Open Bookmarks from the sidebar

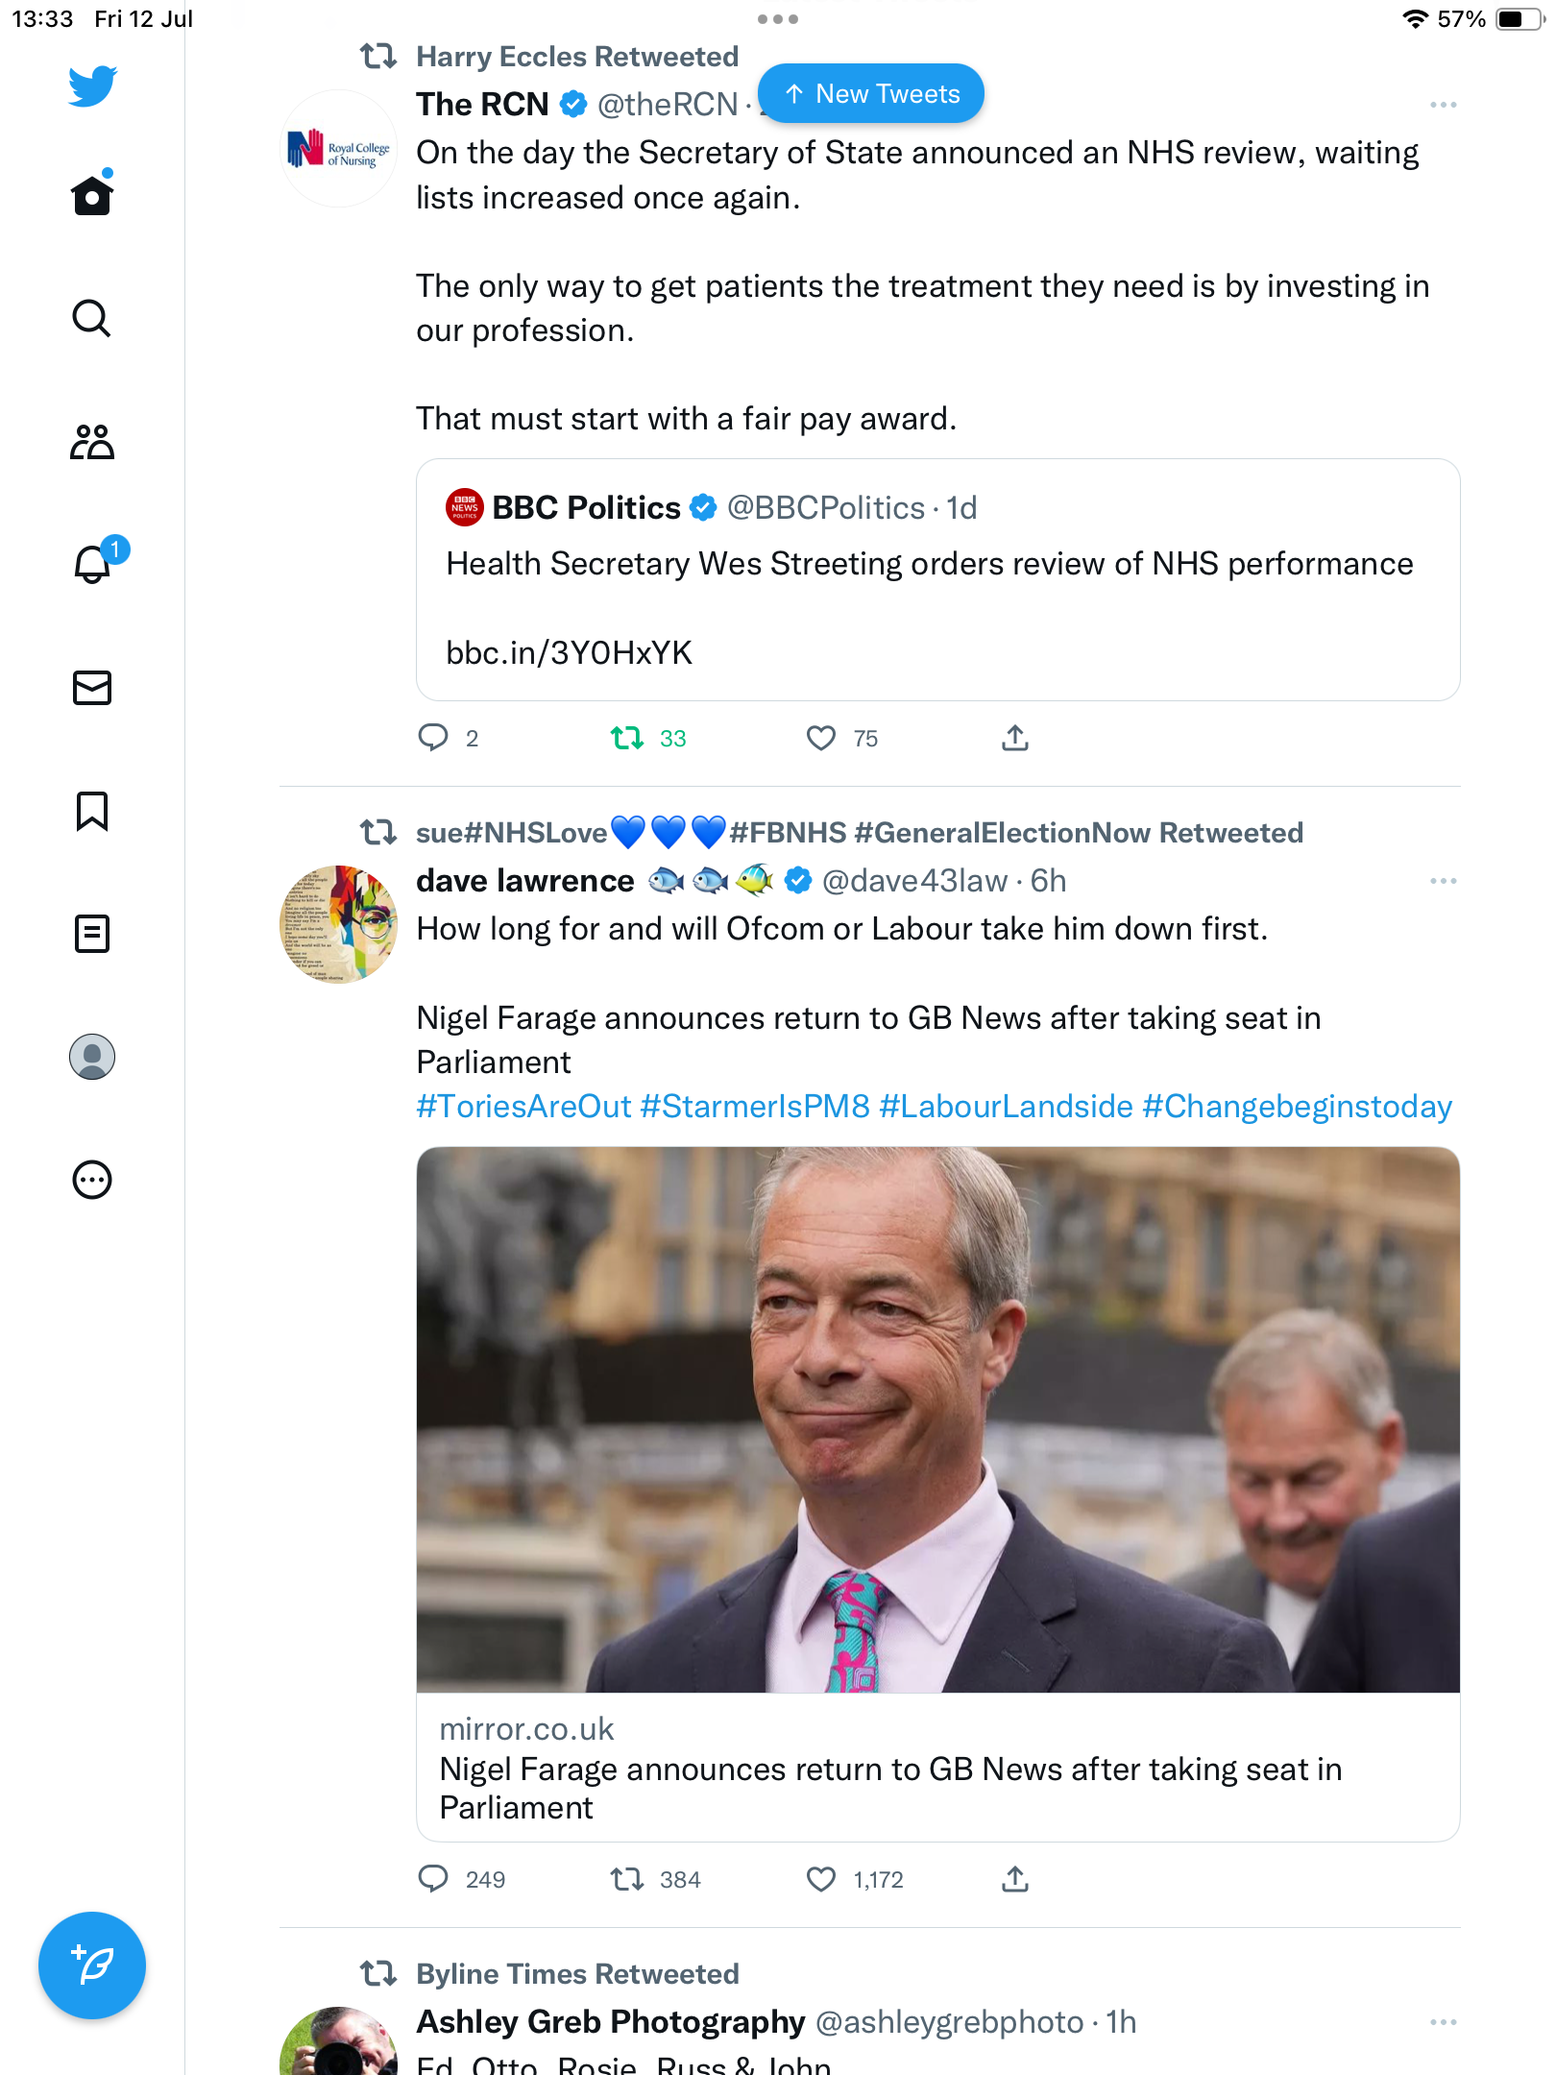(x=92, y=811)
